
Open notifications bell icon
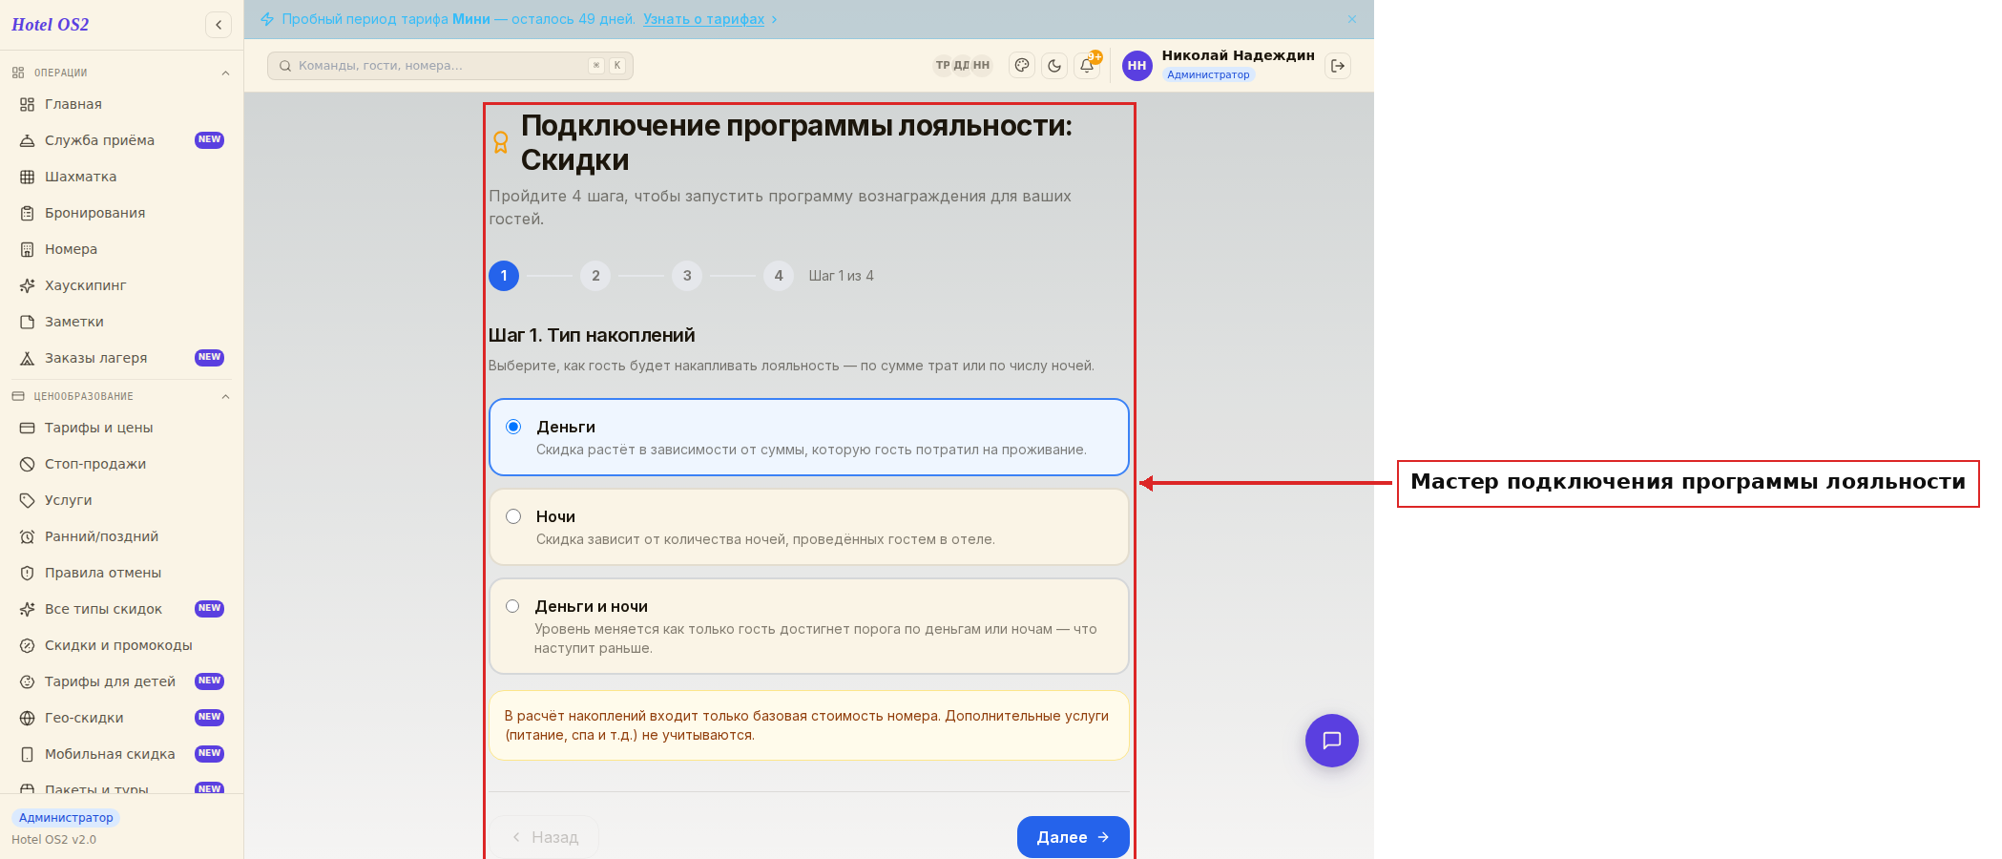(1087, 66)
